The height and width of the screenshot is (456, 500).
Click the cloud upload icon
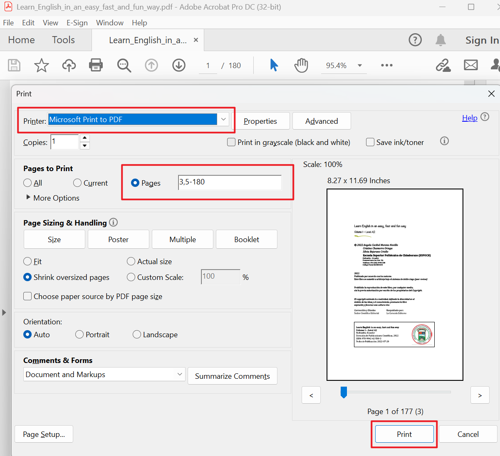click(x=69, y=65)
